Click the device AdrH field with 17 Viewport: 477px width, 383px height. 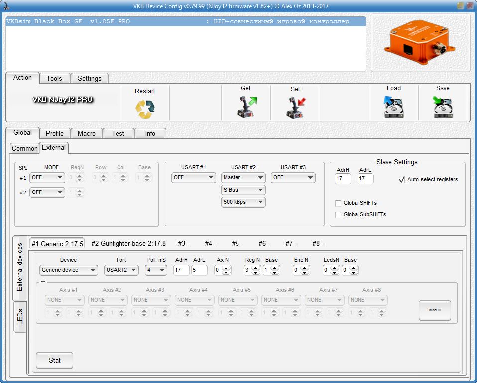(181, 270)
